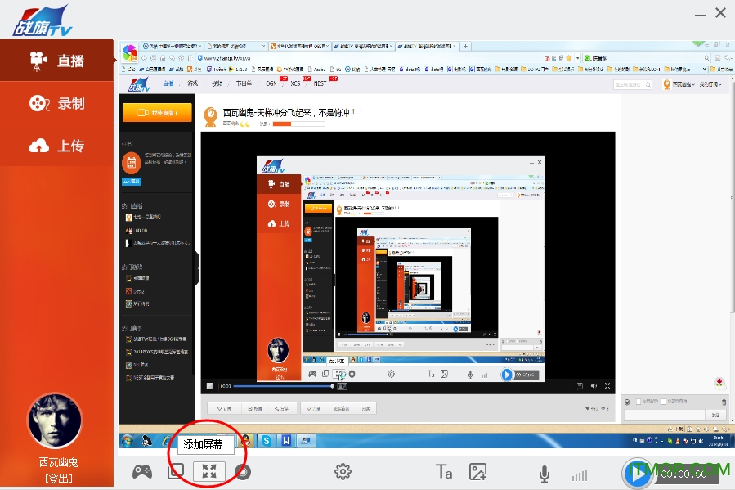Add a text overlay with Ta icon
Screen dimensions: 735x490
443,472
